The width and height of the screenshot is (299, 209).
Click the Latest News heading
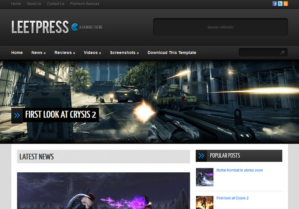pyautogui.click(x=36, y=157)
